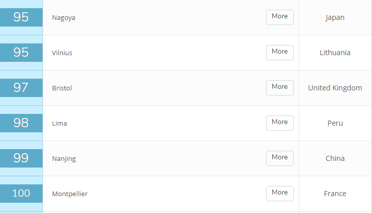The height and width of the screenshot is (213, 372).
Task: Select the rank 100 badge
Action: point(21,194)
